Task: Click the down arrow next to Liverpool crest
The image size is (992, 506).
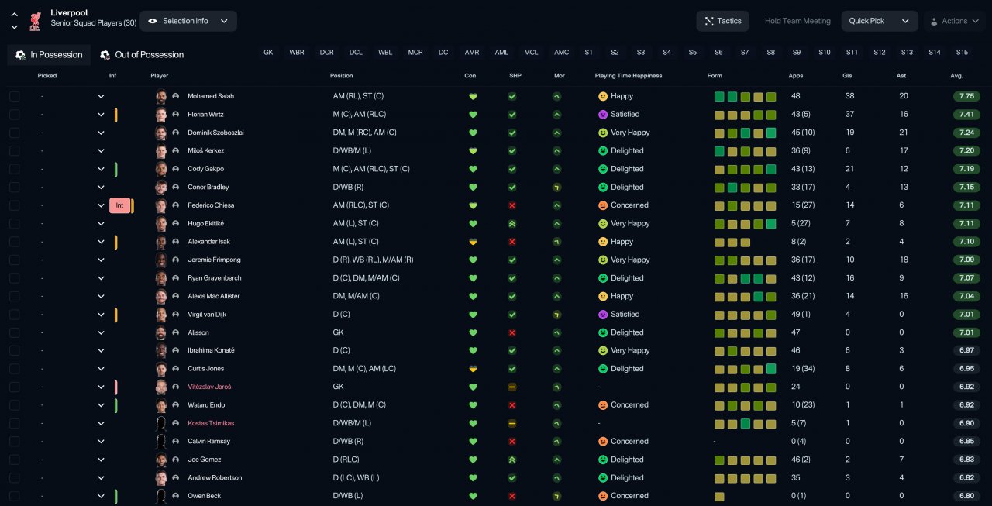Action: [14, 27]
